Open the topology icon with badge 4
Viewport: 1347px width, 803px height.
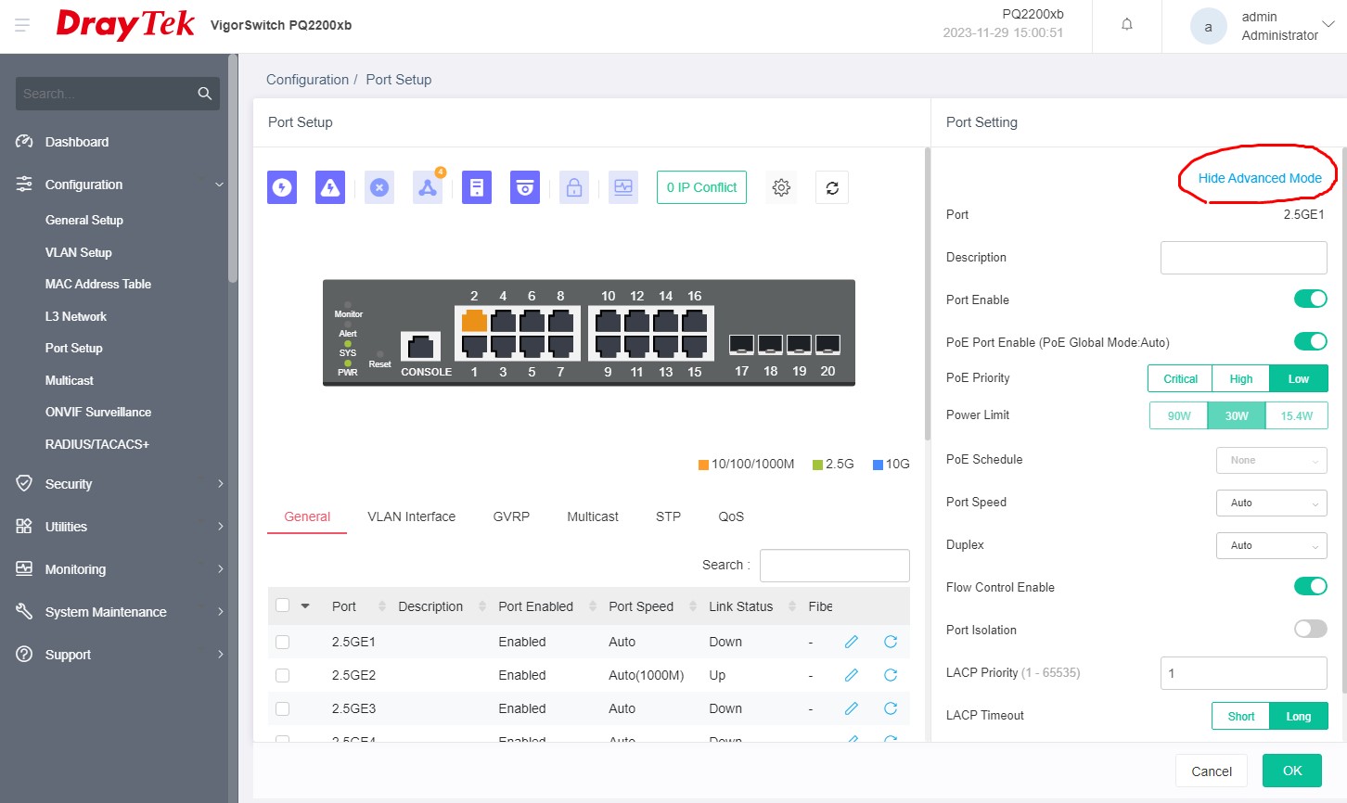pos(427,187)
